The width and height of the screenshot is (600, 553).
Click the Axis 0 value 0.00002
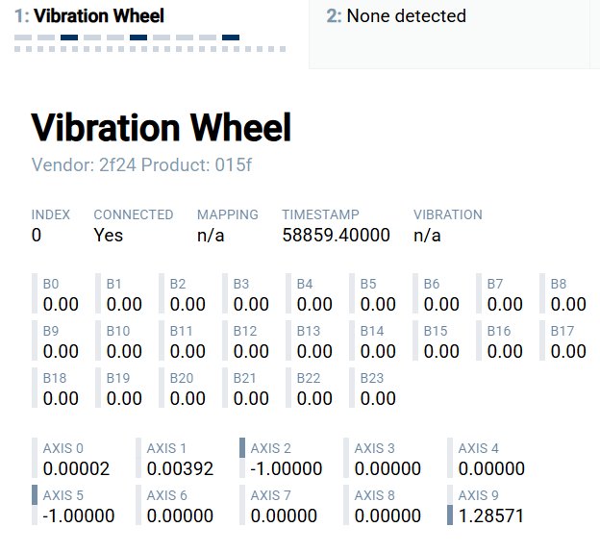(76, 469)
